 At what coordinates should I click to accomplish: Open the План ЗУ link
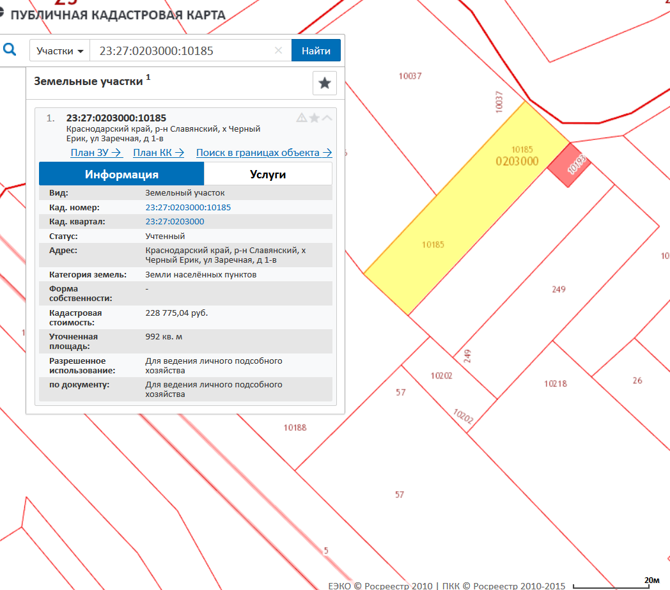point(96,153)
